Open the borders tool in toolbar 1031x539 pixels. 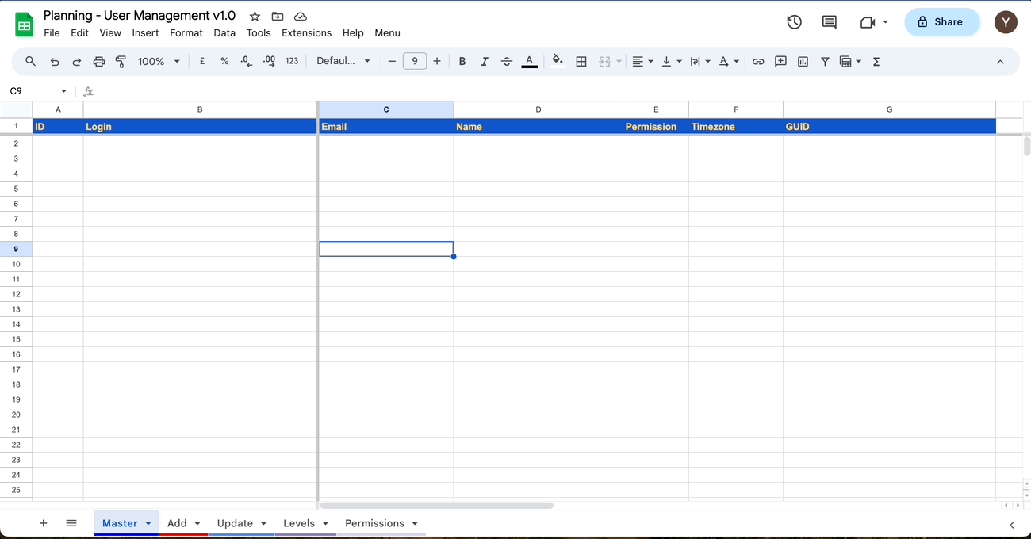click(x=581, y=62)
